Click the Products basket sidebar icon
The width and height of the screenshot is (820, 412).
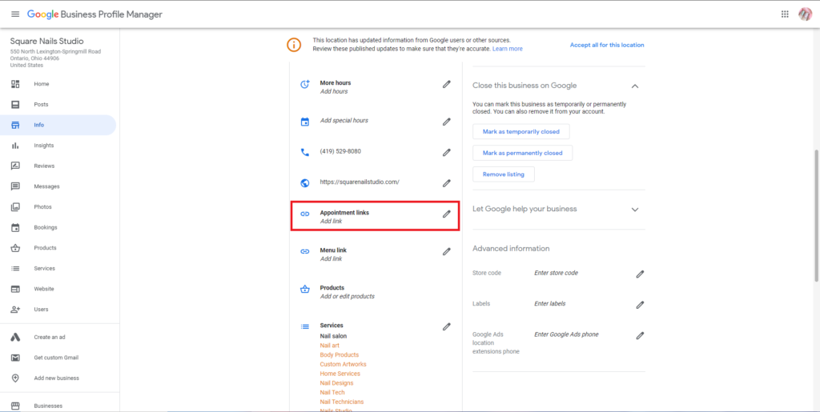15,248
